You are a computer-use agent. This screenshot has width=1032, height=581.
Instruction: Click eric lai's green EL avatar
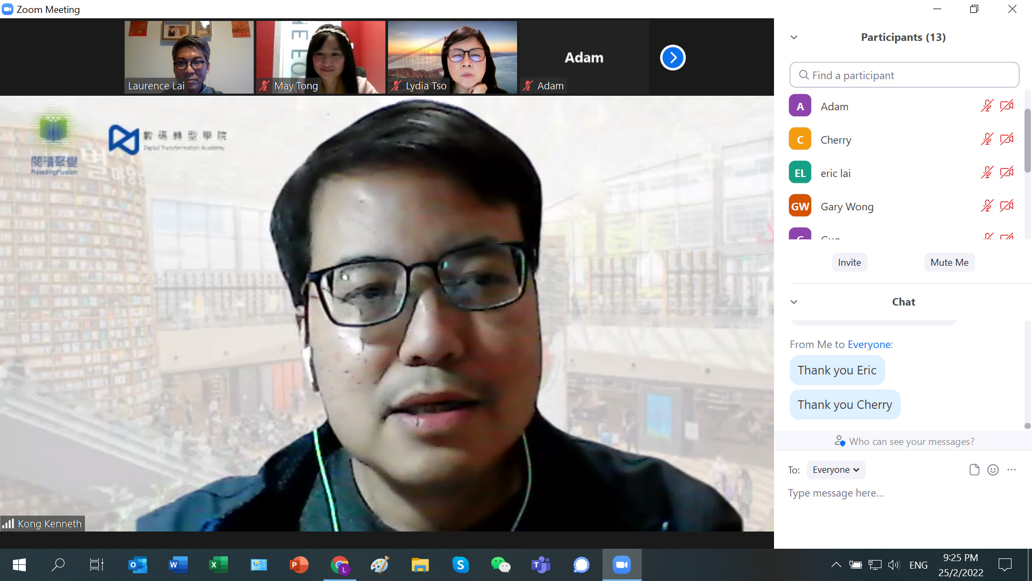[800, 173]
